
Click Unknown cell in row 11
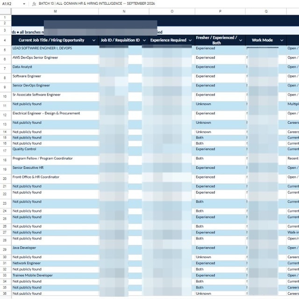[220, 106]
